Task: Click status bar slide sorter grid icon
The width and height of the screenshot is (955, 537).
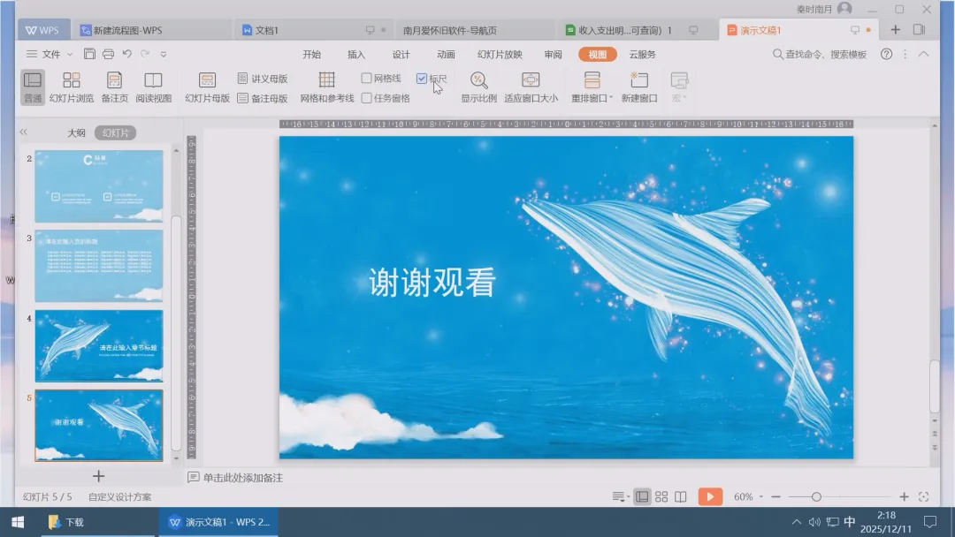Action: [x=661, y=497]
